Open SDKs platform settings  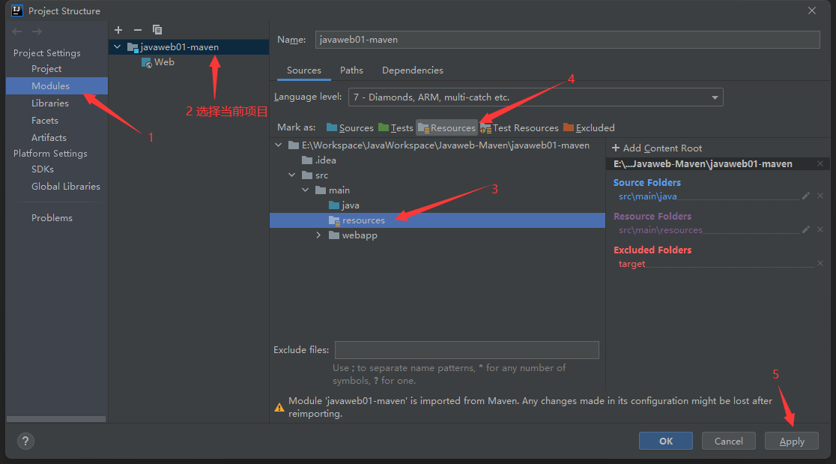point(43,169)
